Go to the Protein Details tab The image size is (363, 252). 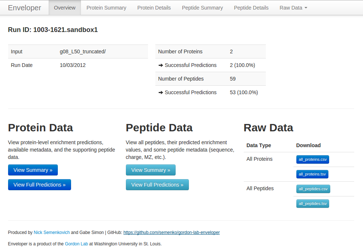click(x=154, y=8)
